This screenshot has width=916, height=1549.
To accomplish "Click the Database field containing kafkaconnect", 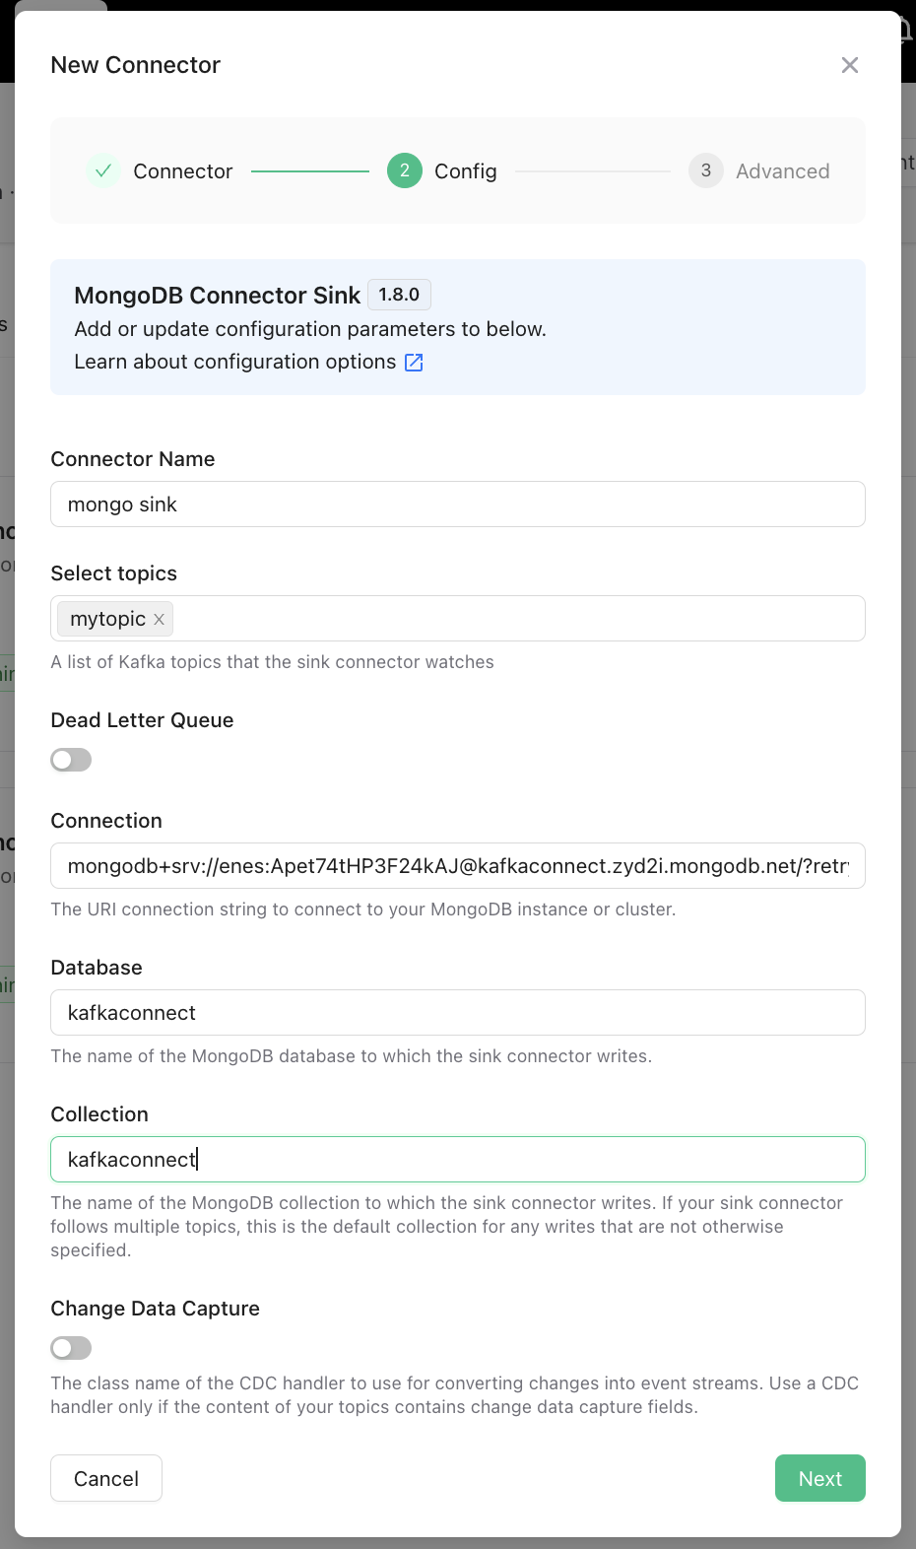I will click(457, 1012).
